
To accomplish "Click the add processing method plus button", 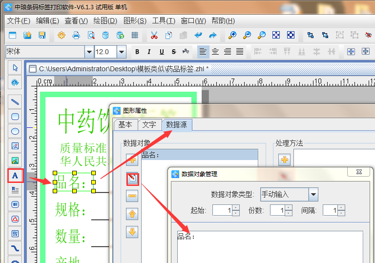I will pyautogui.click(x=284, y=159).
